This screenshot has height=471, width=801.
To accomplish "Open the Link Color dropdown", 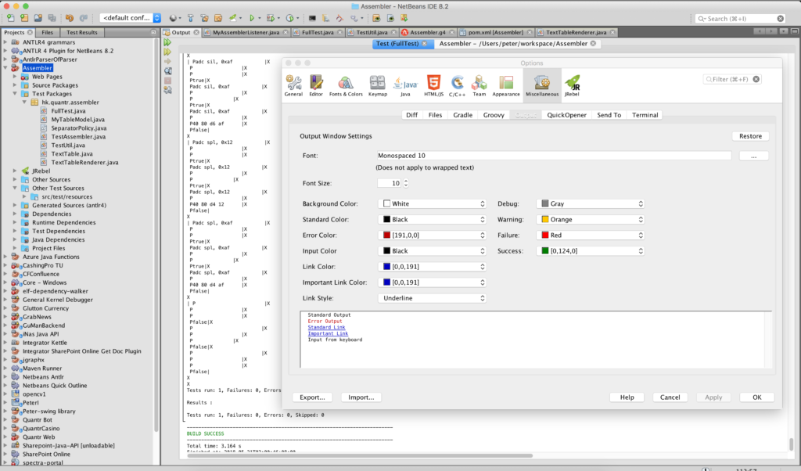I will [x=432, y=267].
